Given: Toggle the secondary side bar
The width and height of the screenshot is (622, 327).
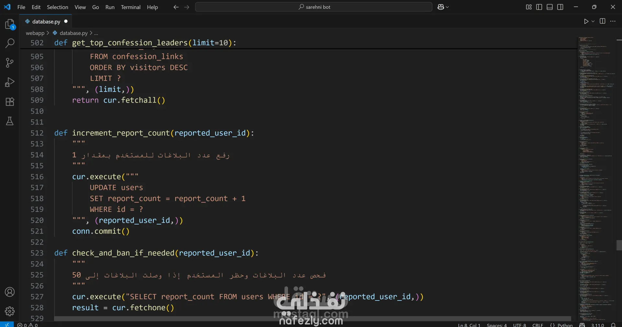Looking at the screenshot, I should 560,7.
